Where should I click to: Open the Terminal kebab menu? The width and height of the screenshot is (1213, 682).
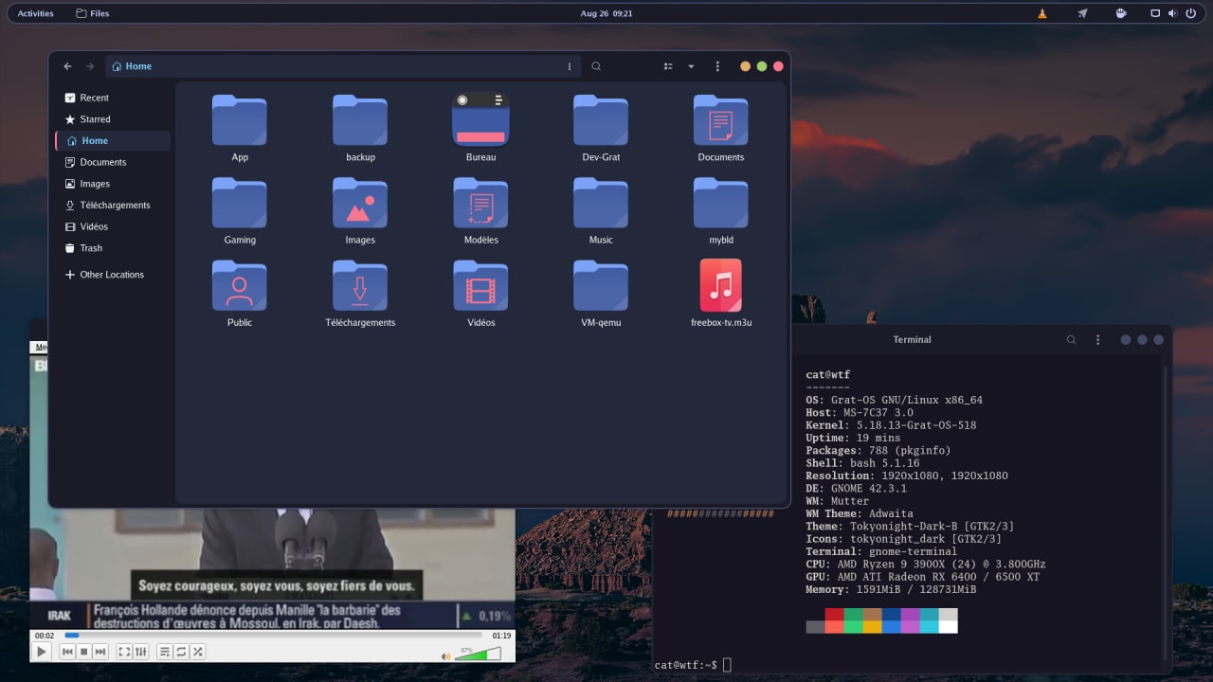(1098, 340)
